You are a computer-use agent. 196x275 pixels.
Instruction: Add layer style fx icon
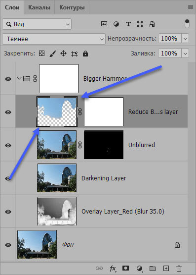point(113,269)
